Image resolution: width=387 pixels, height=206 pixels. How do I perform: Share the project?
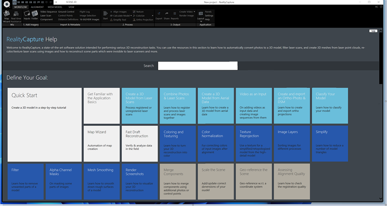pos(166,15)
